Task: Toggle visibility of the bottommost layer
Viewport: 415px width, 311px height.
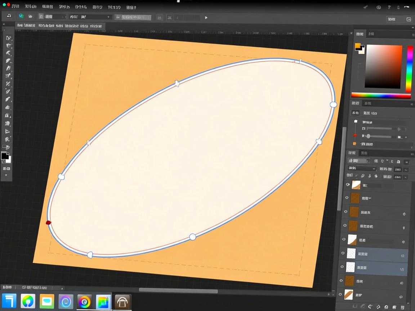Action: click(340, 295)
